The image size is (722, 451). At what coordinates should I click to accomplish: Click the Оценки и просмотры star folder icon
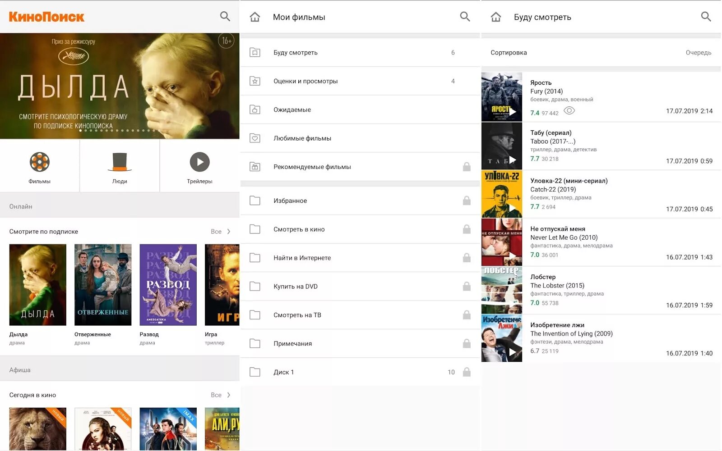pos(255,81)
